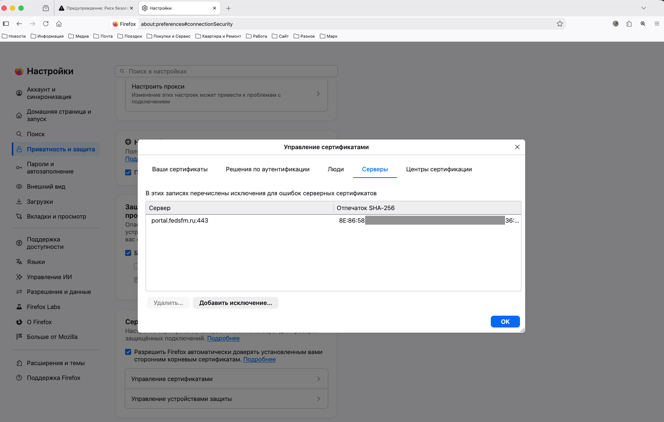Open a new tab with the plus icon
The image size is (664, 422).
[229, 8]
